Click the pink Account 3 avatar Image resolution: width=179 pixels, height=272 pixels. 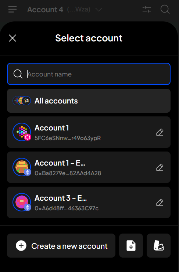[22, 202]
